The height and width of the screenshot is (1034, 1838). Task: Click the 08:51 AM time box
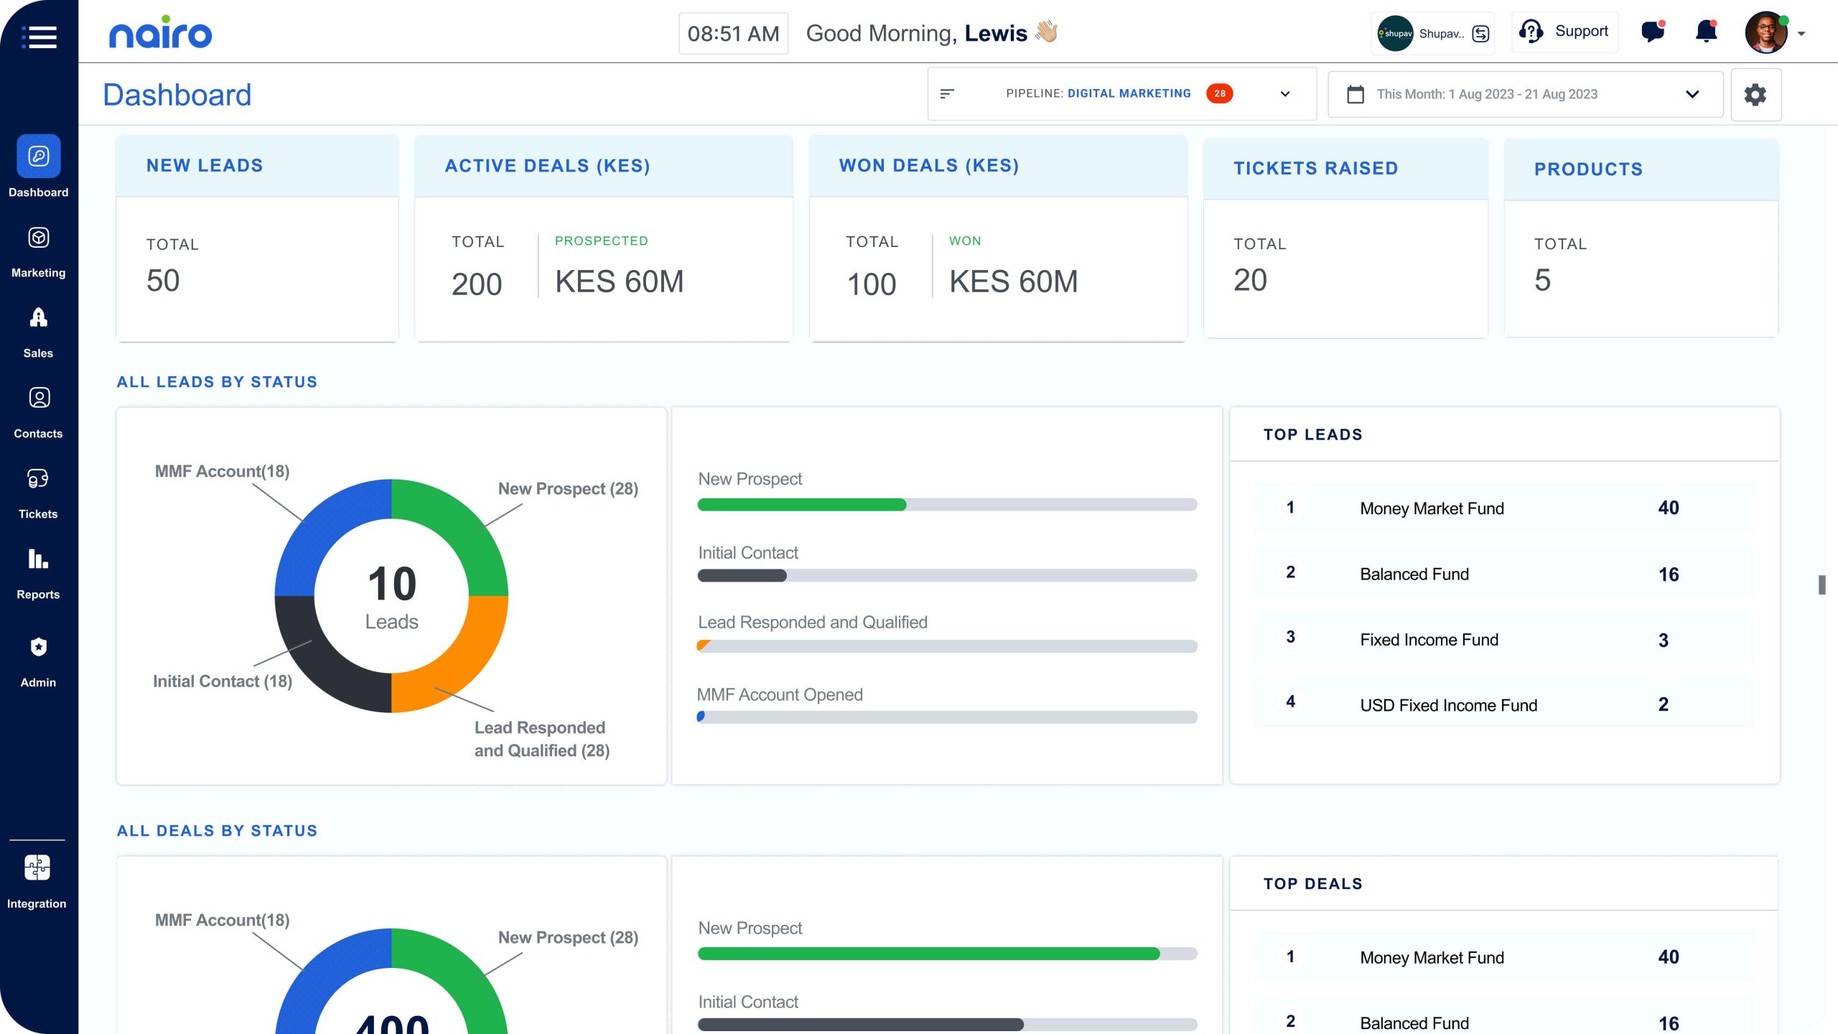pyautogui.click(x=733, y=33)
